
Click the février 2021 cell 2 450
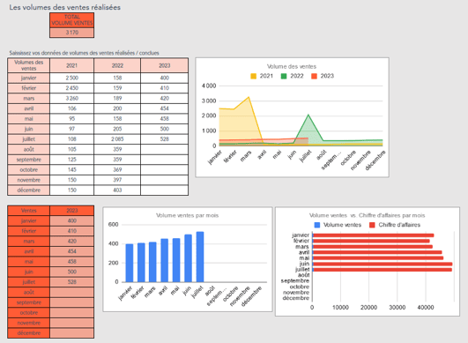72,88
